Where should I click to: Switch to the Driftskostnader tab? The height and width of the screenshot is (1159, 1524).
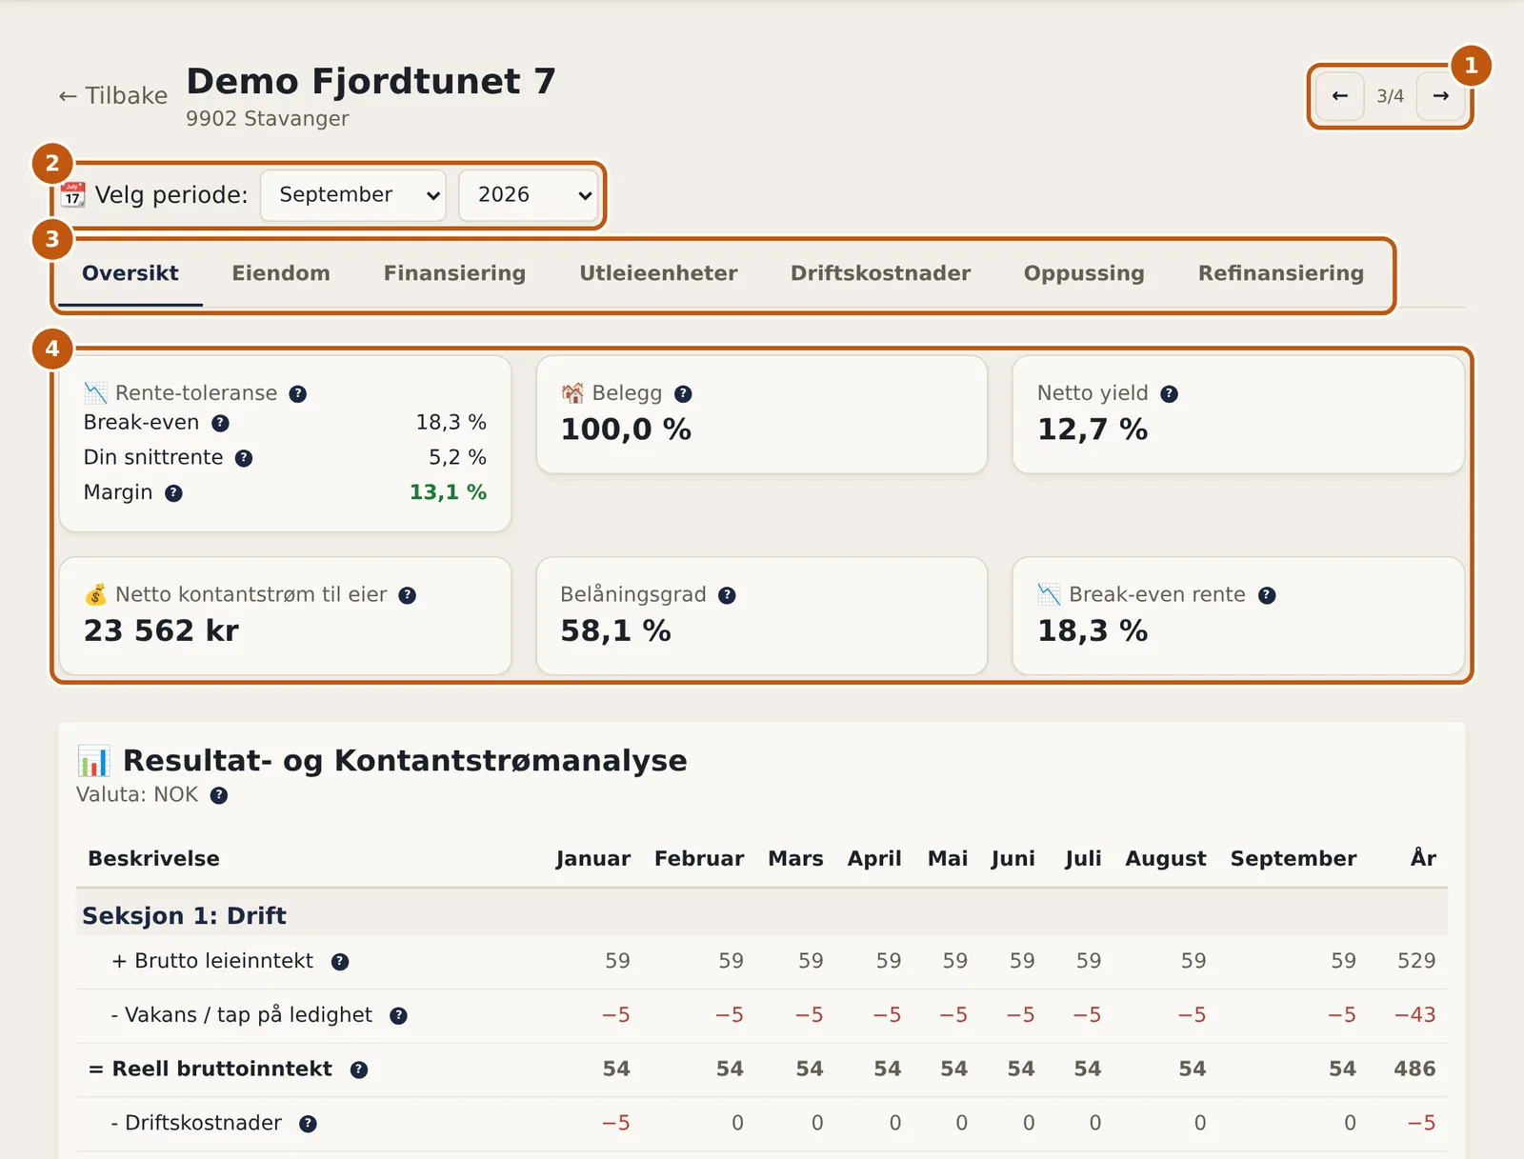(880, 273)
